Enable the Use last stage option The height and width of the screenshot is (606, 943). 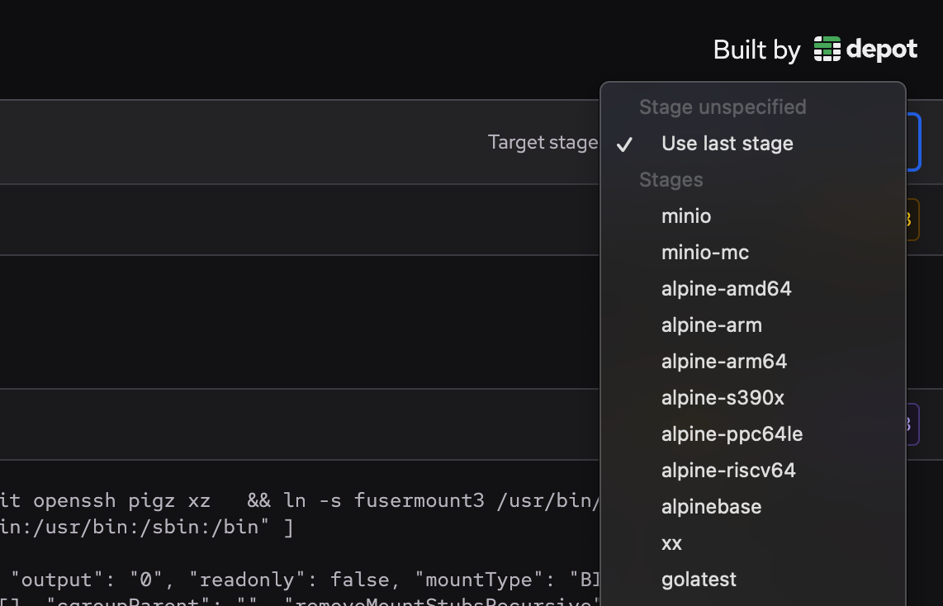click(x=727, y=143)
